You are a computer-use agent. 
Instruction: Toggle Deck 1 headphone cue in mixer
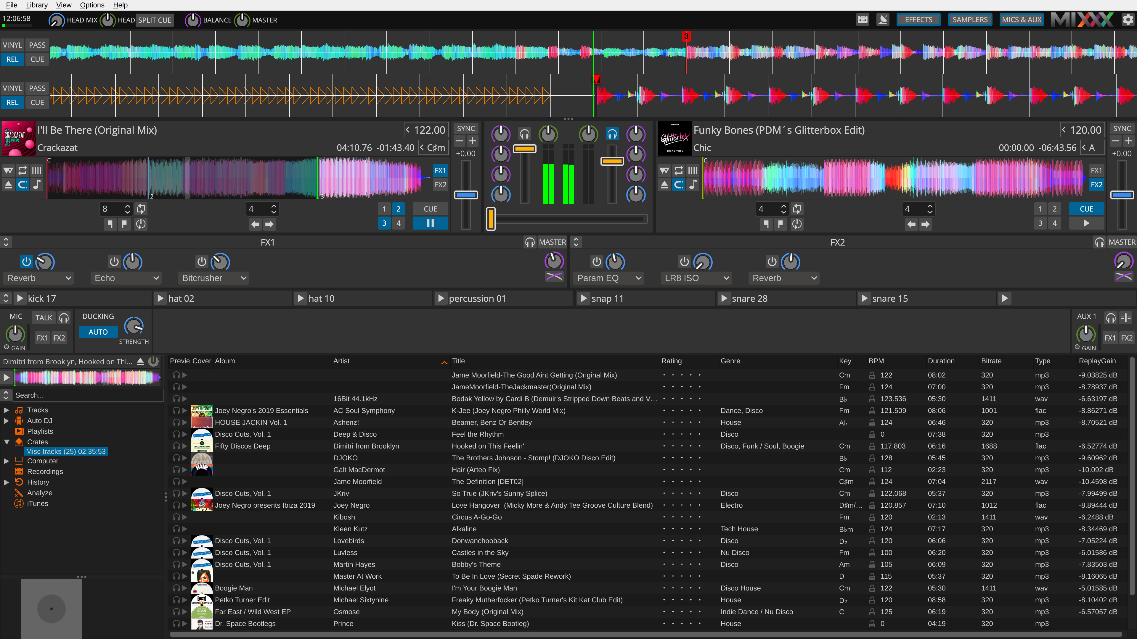point(524,134)
